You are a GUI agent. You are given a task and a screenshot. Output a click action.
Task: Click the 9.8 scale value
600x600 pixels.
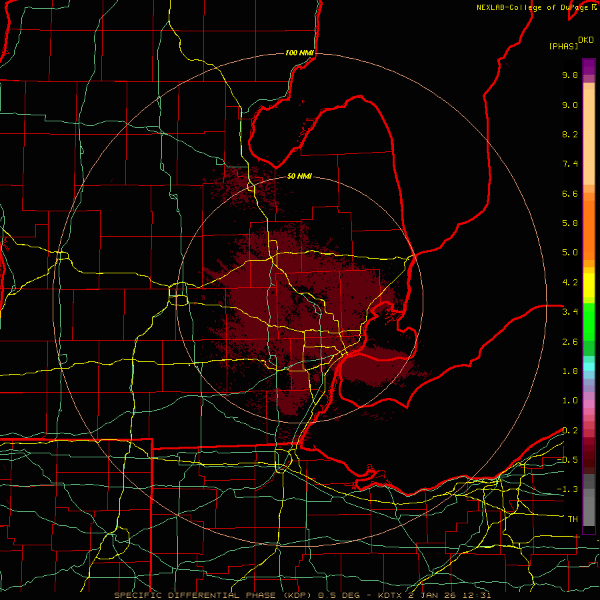click(x=570, y=75)
